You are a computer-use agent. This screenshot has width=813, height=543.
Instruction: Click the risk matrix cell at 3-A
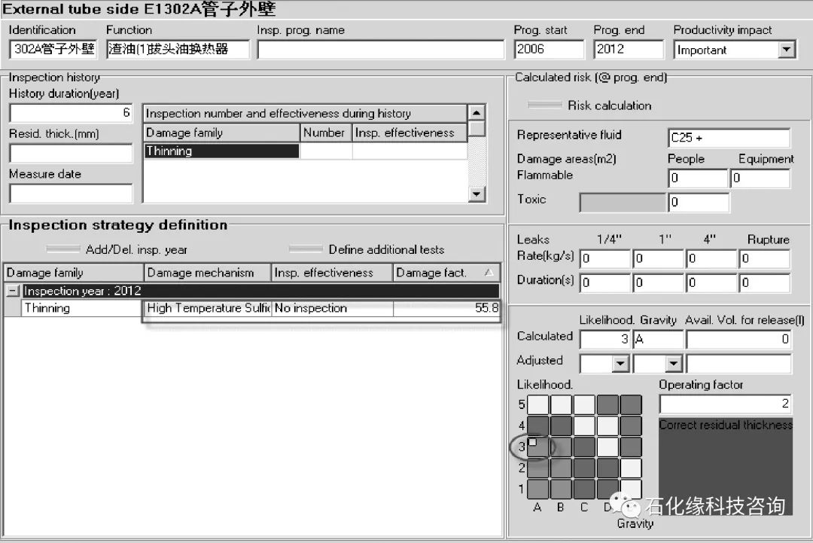pyautogui.click(x=537, y=447)
